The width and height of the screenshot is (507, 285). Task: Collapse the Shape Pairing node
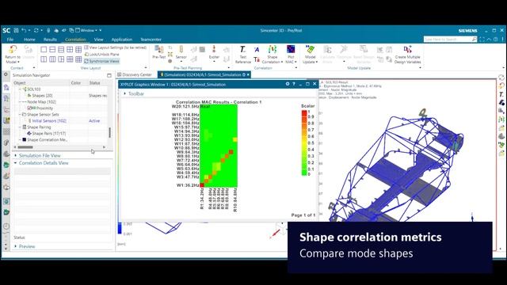tap(20, 127)
